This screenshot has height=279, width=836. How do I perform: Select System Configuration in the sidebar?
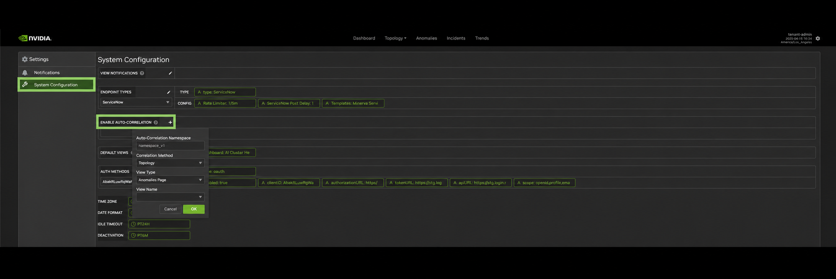pos(57,85)
